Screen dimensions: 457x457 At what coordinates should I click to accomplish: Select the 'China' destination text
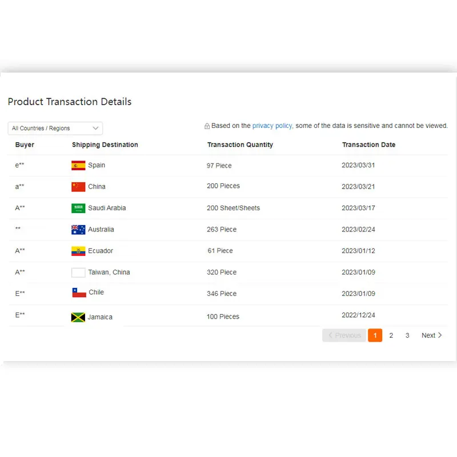tap(97, 187)
